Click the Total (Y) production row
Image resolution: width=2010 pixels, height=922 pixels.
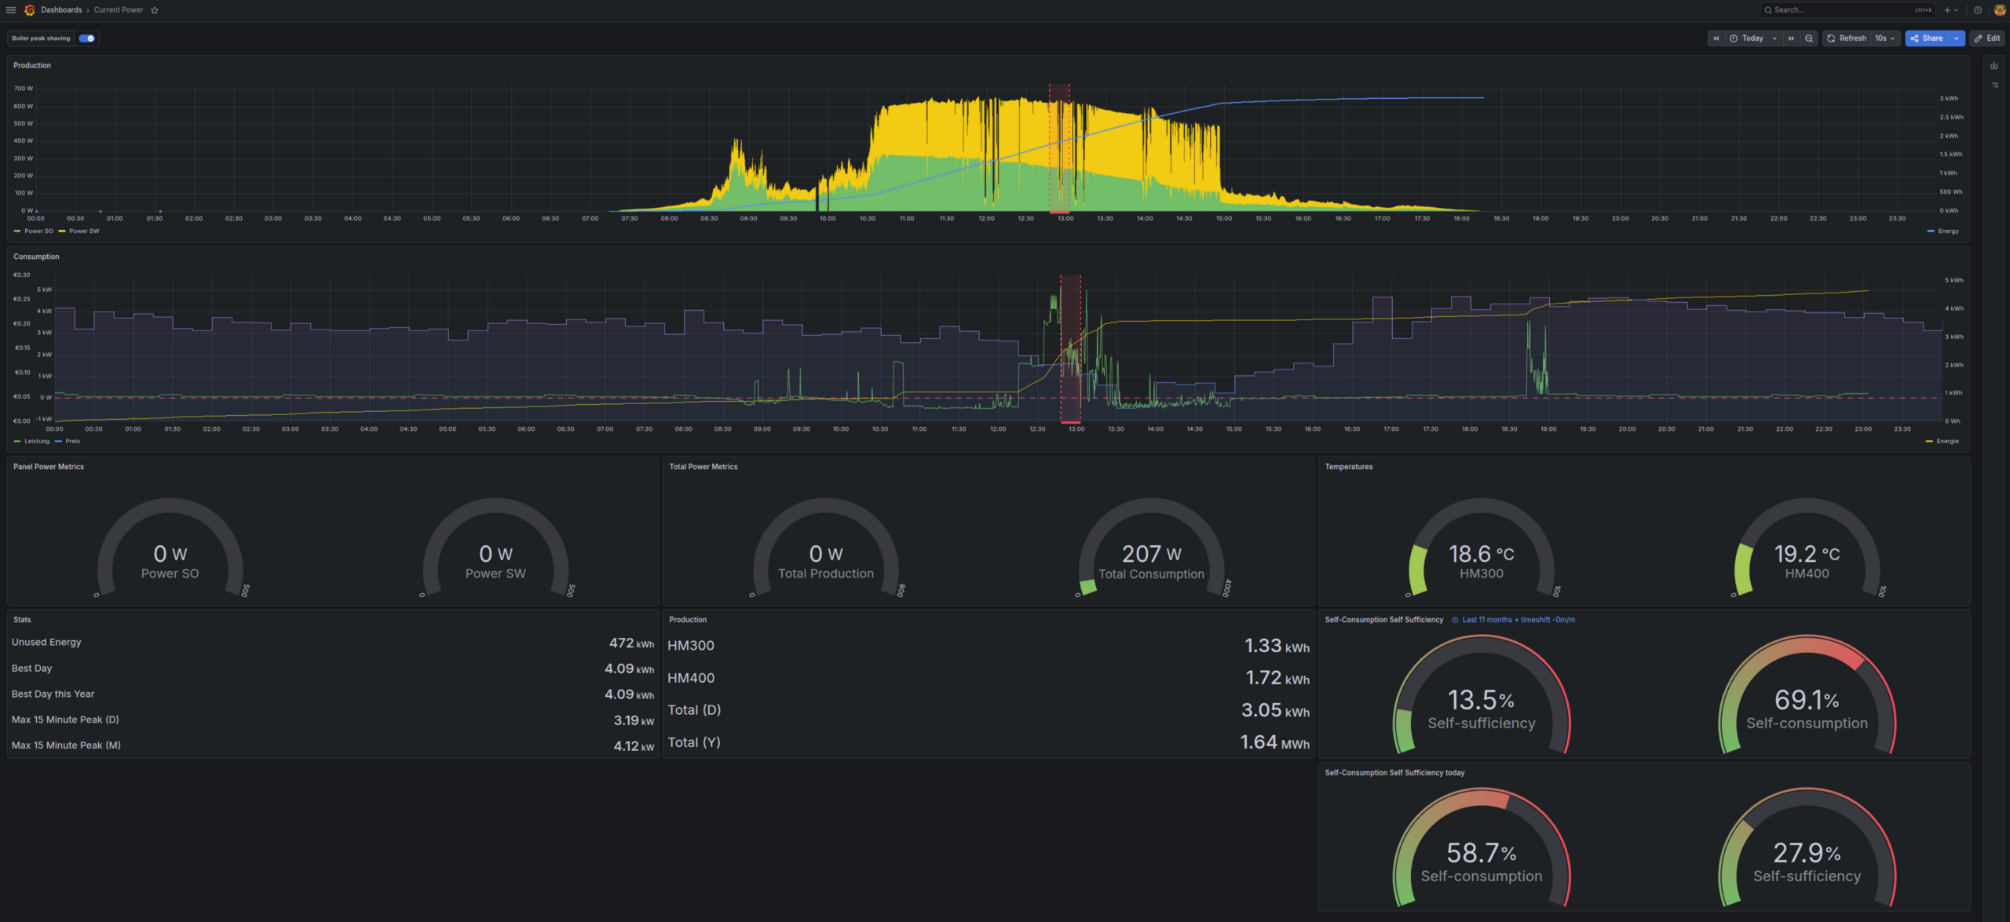989,742
